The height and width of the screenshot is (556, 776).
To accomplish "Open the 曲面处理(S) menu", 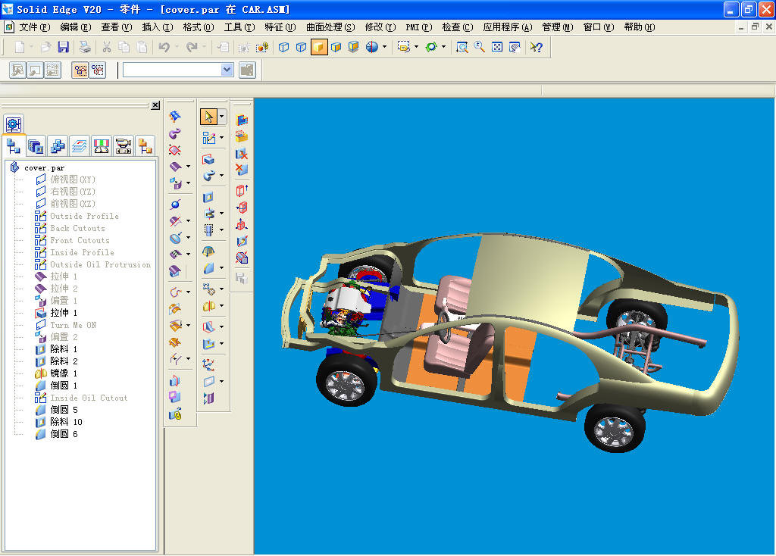I will 330,27.
